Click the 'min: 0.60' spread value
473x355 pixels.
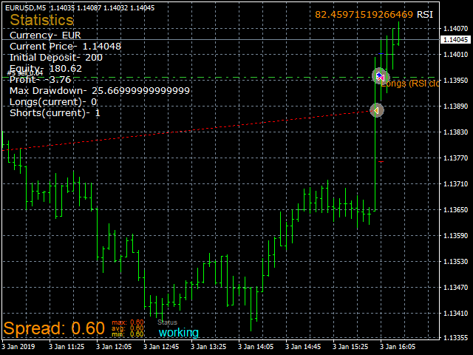(128, 334)
